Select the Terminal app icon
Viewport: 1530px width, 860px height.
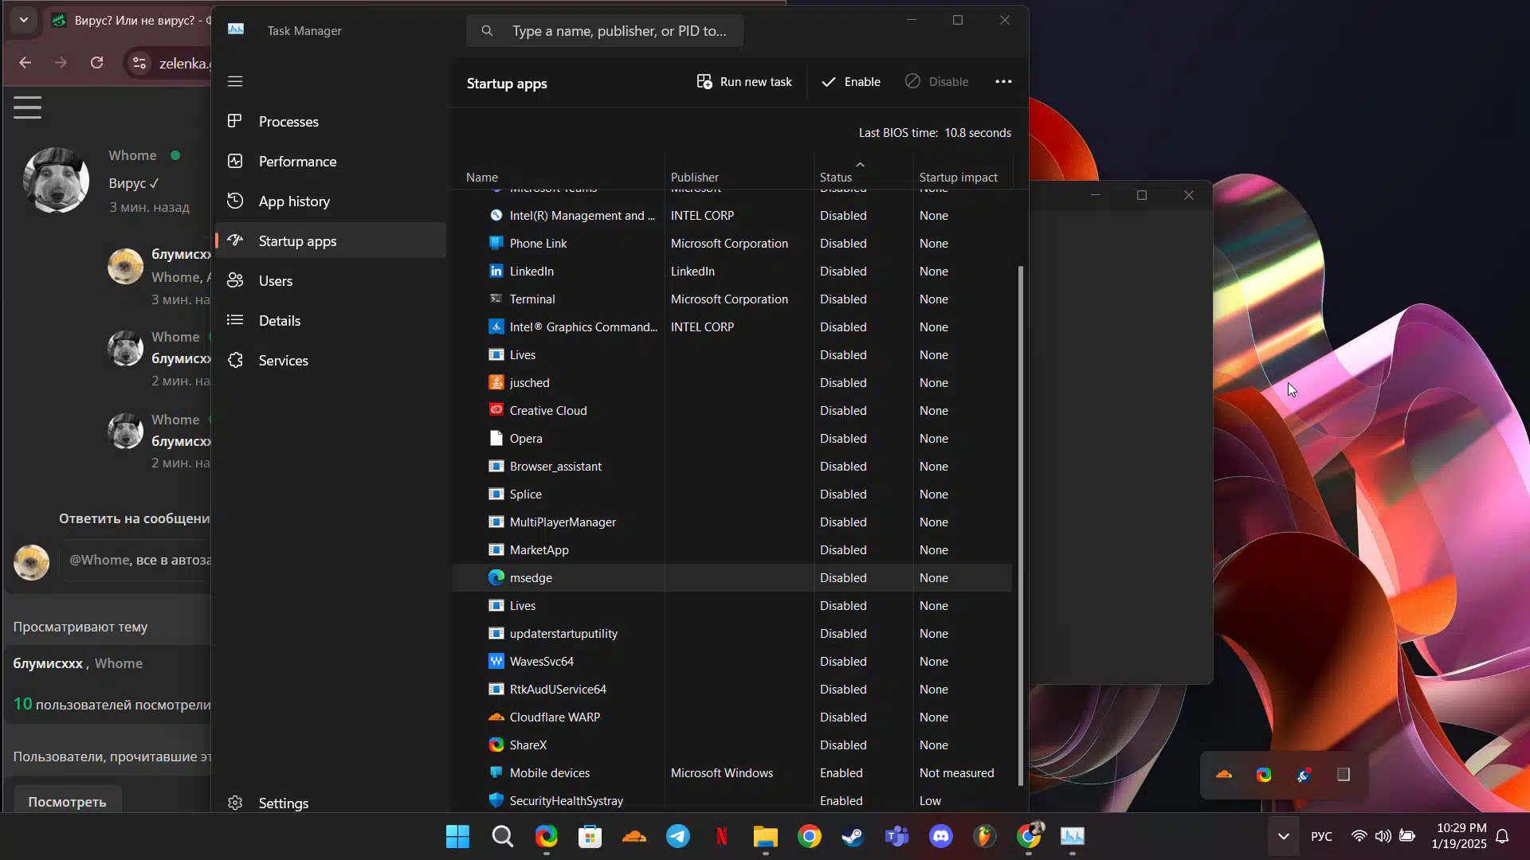pyautogui.click(x=496, y=299)
